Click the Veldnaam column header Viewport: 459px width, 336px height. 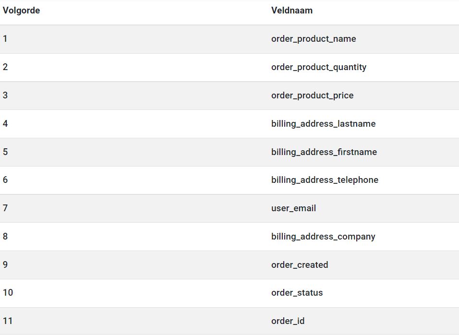click(292, 11)
